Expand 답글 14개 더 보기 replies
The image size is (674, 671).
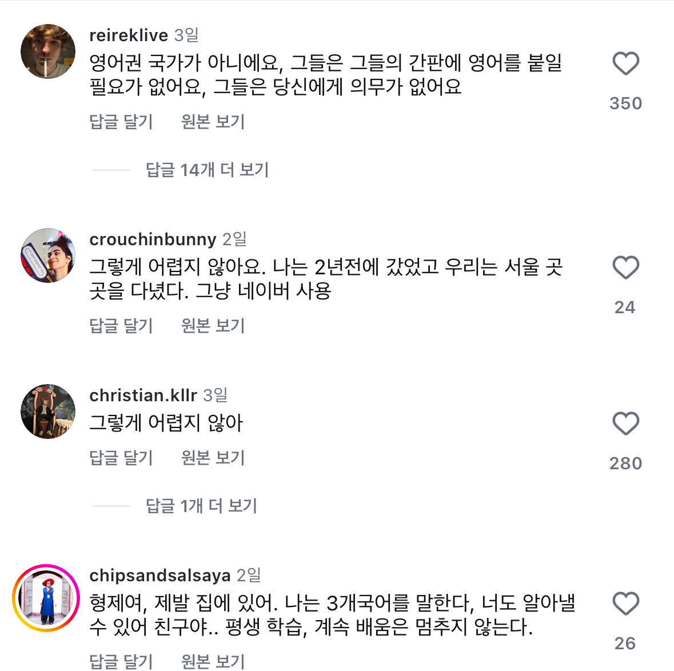207,170
